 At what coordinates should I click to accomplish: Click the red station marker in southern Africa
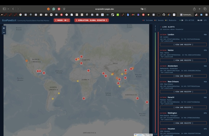(84, 99)
